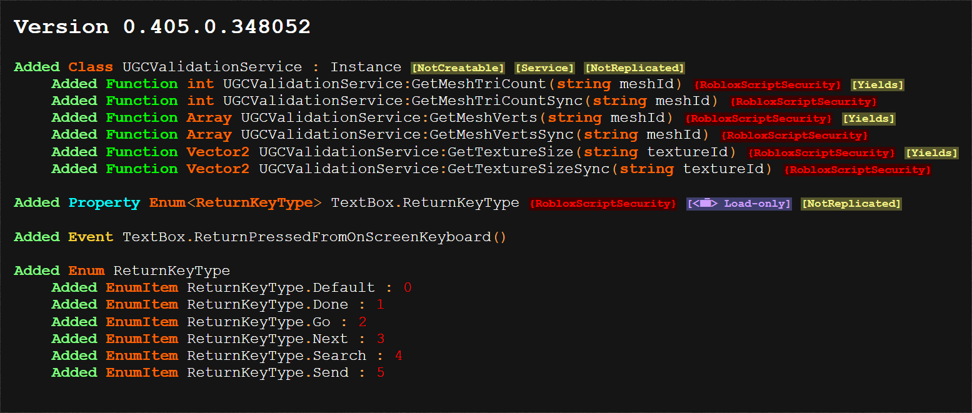Viewport: 972px width, 413px height.
Task: Click RobloxScriptSecurity tag on GetTextureSizeSync line
Action: click(858, 169)
